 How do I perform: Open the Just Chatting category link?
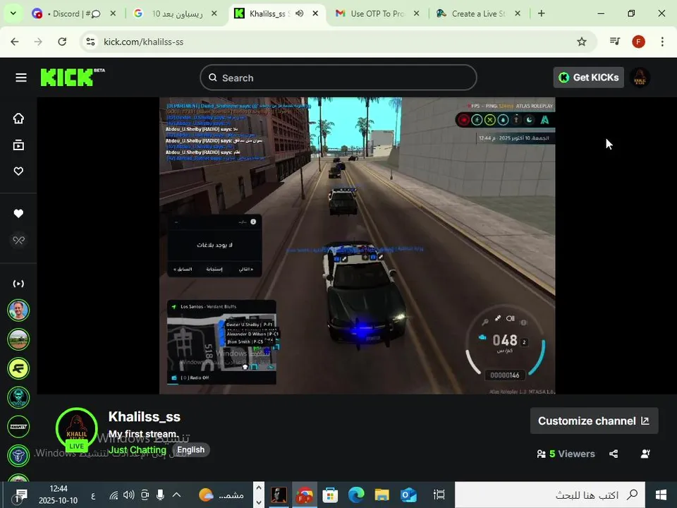coord(137,450)
